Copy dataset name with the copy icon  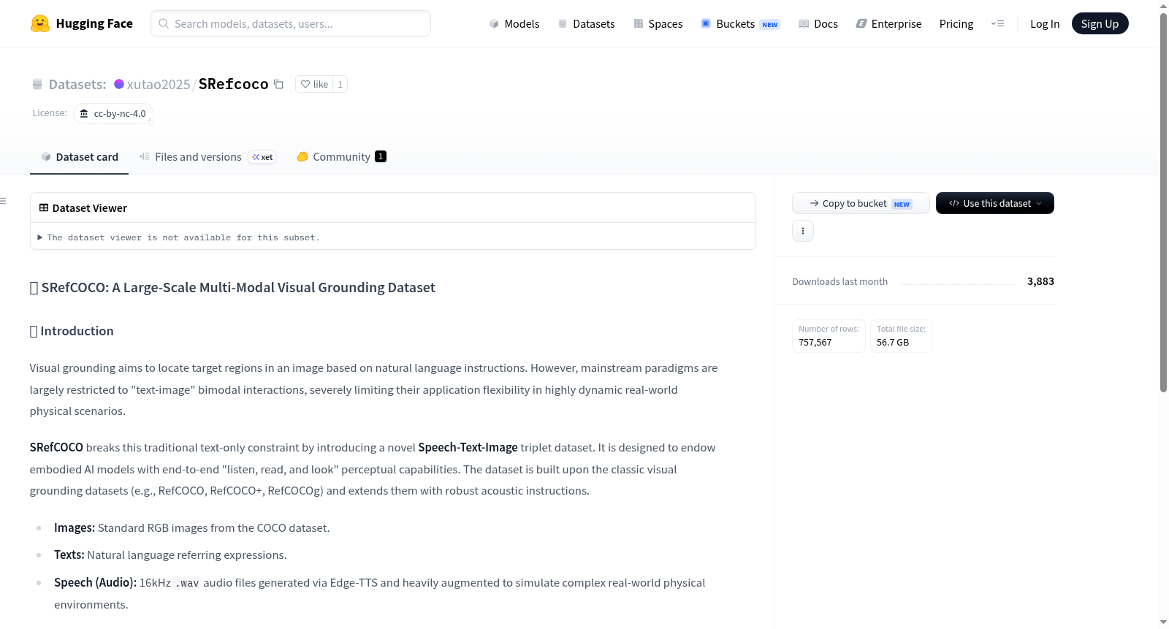pos(278,84)
